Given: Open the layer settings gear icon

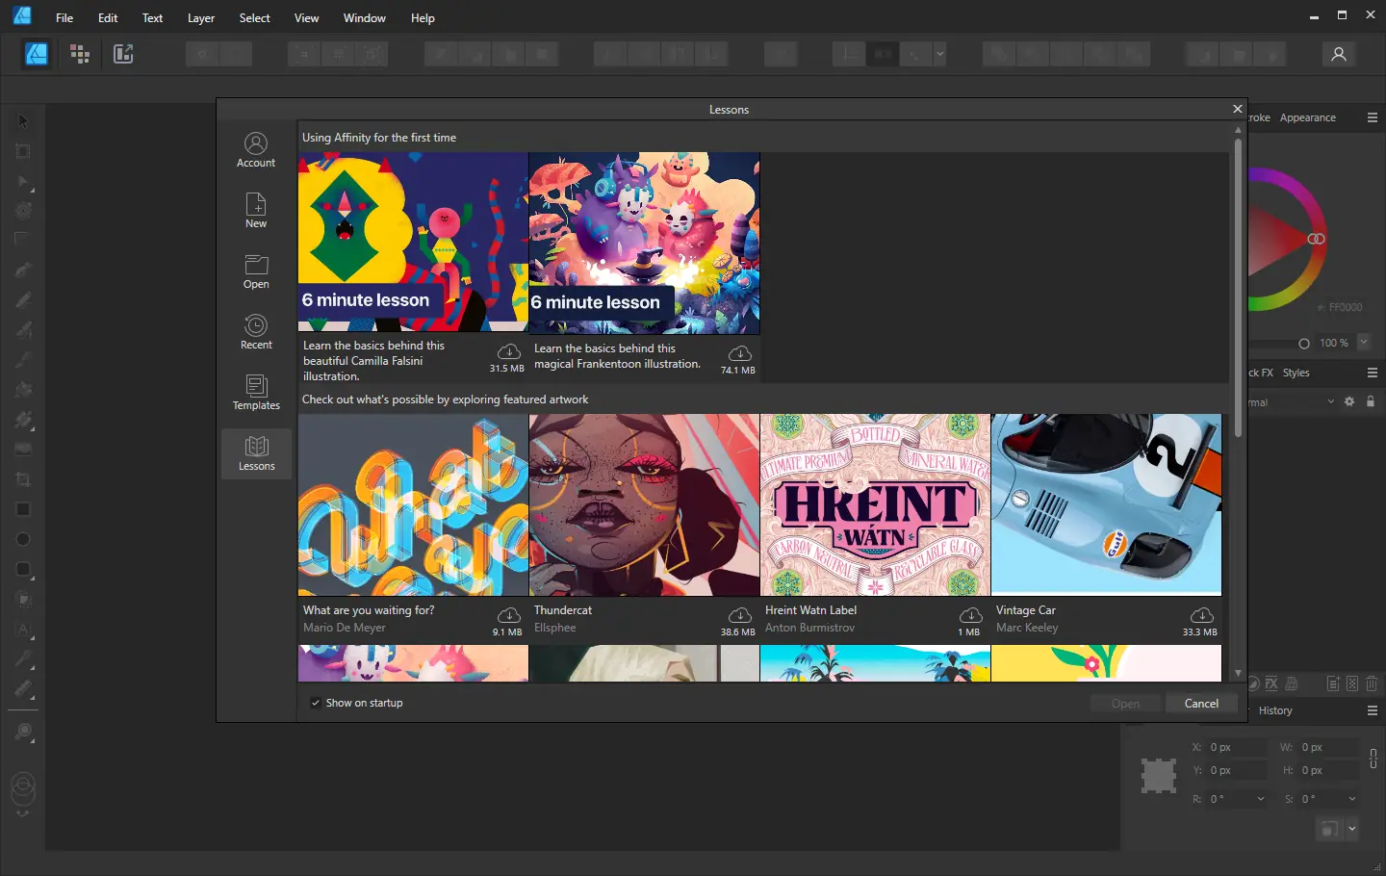Looking at the screenshot, I should tap(1349, 401).
